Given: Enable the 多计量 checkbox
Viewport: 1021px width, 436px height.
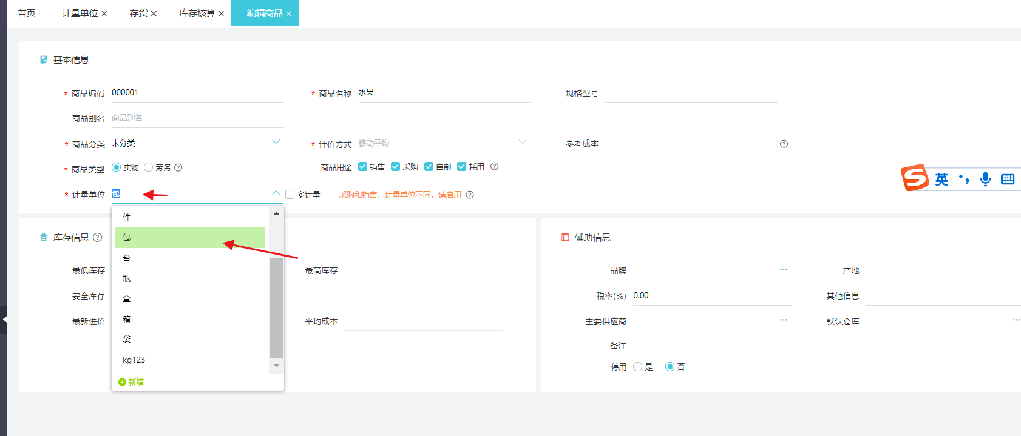Looking at the screenshot, I should click(x=290, y=195).
